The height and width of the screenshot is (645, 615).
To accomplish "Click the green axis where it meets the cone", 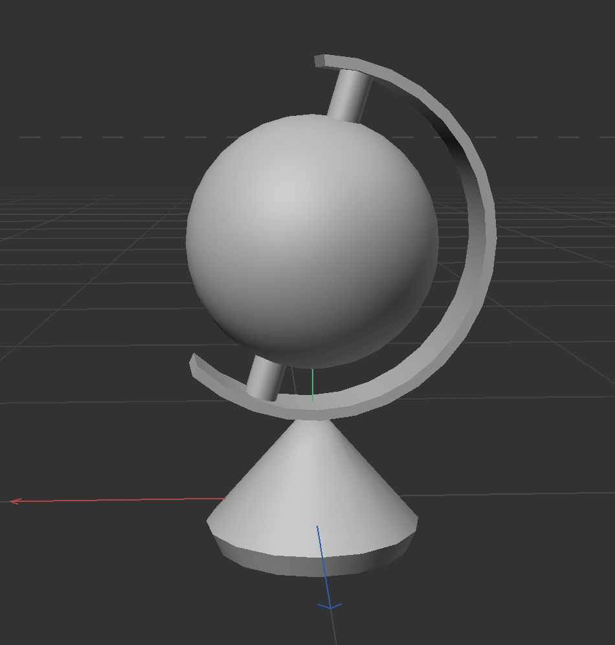I will coord(313,400).
